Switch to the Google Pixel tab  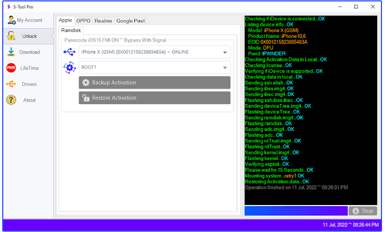(x=131, y=21)
